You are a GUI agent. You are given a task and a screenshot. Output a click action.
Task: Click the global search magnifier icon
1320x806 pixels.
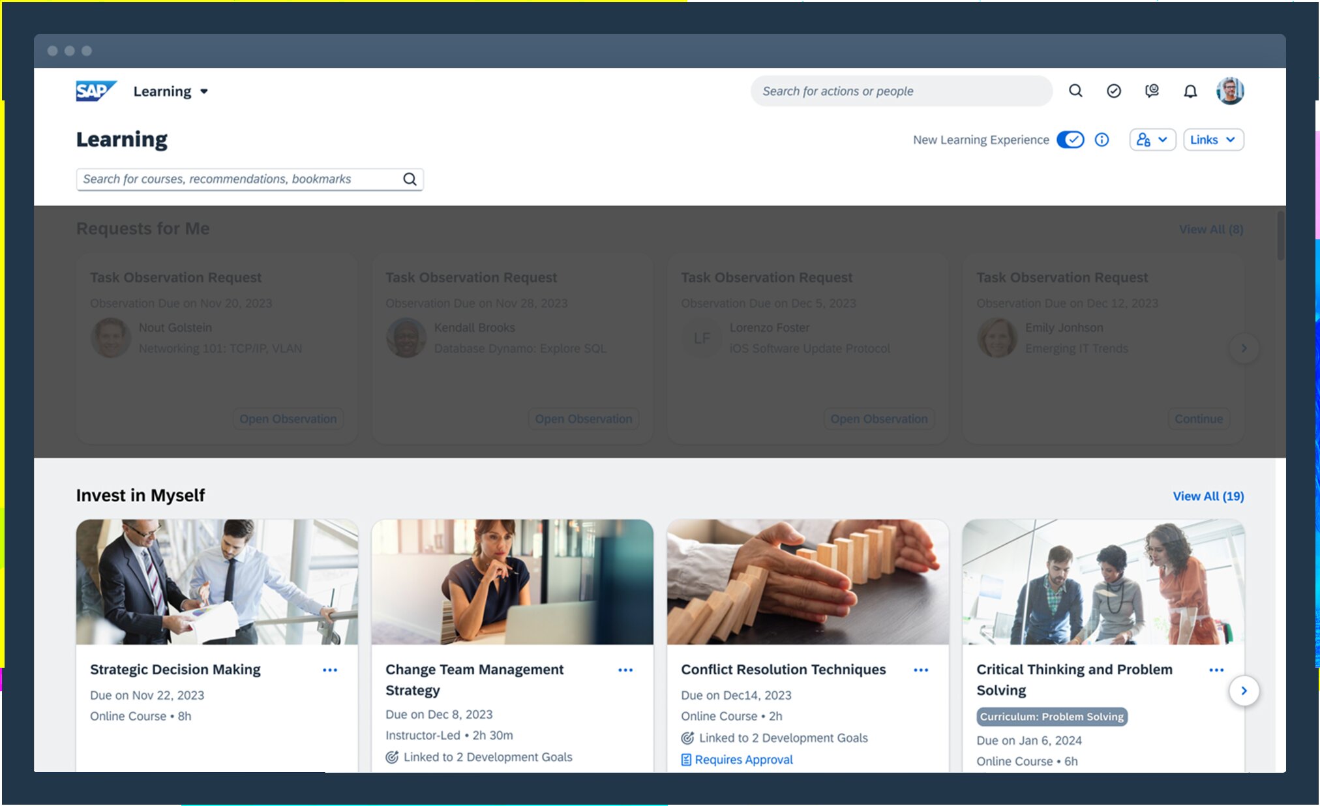pos(1075,91)
